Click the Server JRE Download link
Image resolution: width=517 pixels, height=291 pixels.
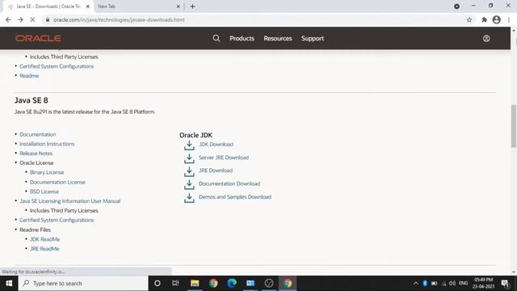pyautogui.click(x=224, y=158)
